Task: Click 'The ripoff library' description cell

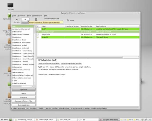Action: click(x=102, y=37)
